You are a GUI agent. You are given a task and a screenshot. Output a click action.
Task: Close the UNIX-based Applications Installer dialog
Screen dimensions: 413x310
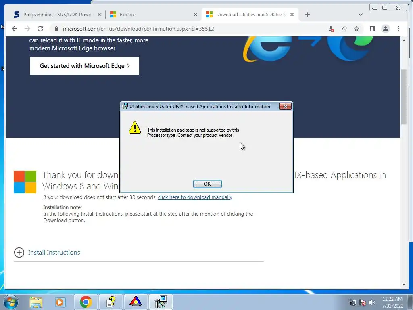coord(285,106)
